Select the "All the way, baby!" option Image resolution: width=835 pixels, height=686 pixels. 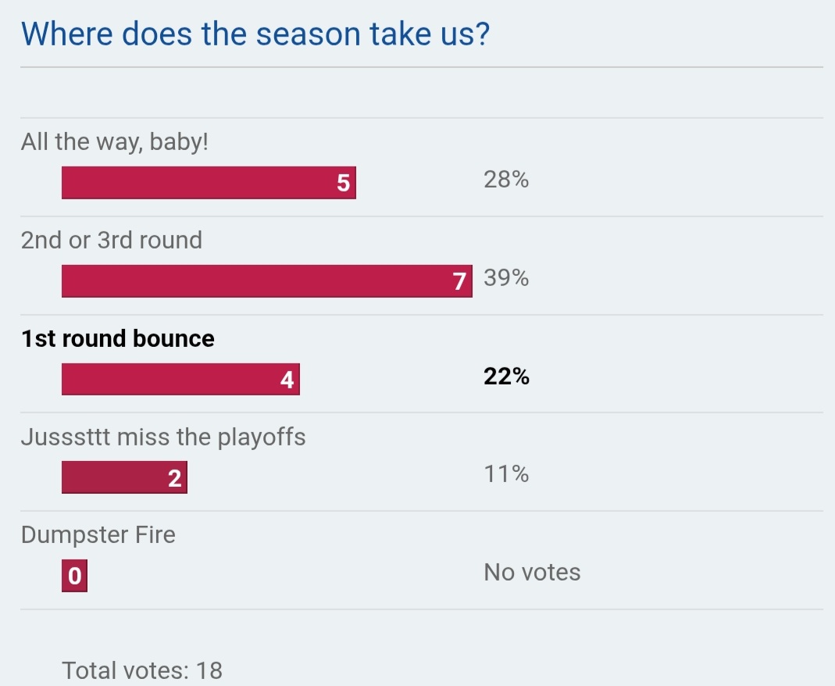[115, 142]
